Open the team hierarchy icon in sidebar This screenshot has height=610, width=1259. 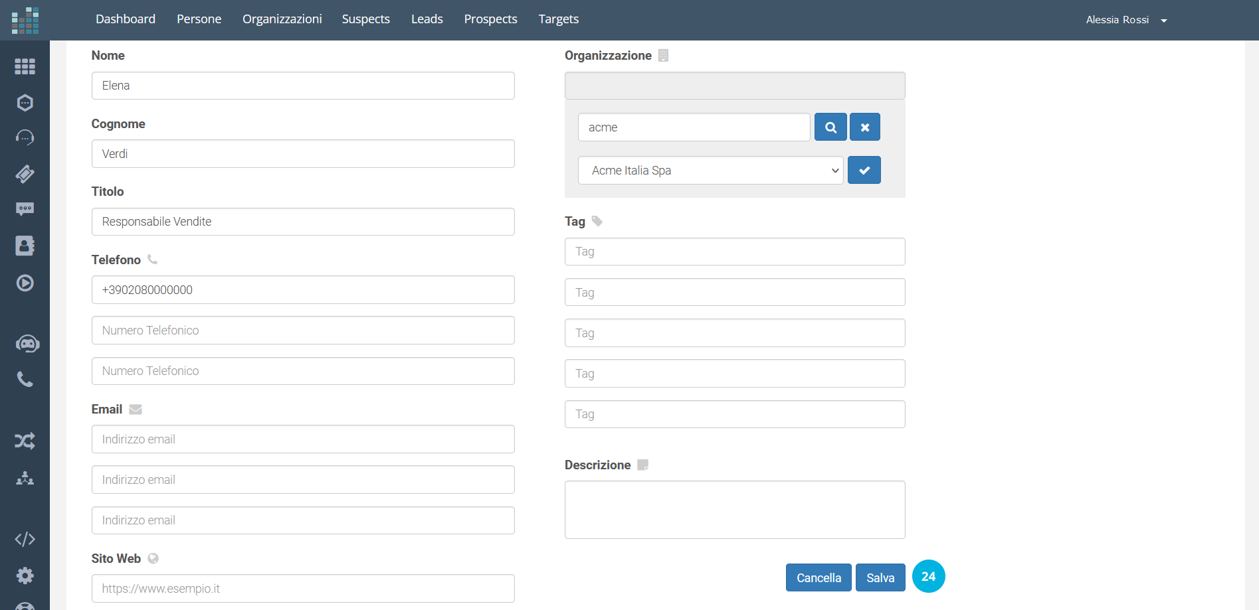pyautogui.click(x=25, y=478)
